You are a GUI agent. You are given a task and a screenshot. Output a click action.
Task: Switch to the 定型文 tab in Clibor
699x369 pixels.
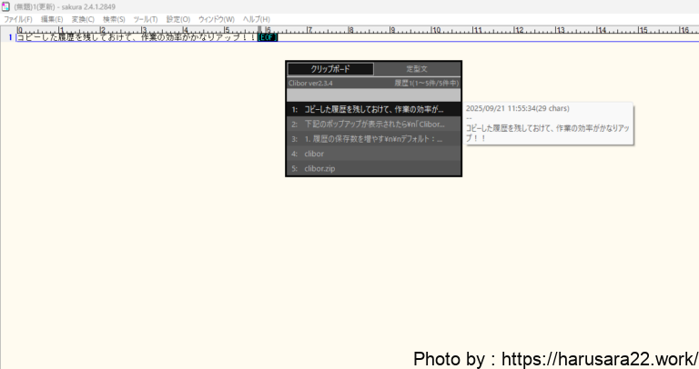tap(417, 69)
